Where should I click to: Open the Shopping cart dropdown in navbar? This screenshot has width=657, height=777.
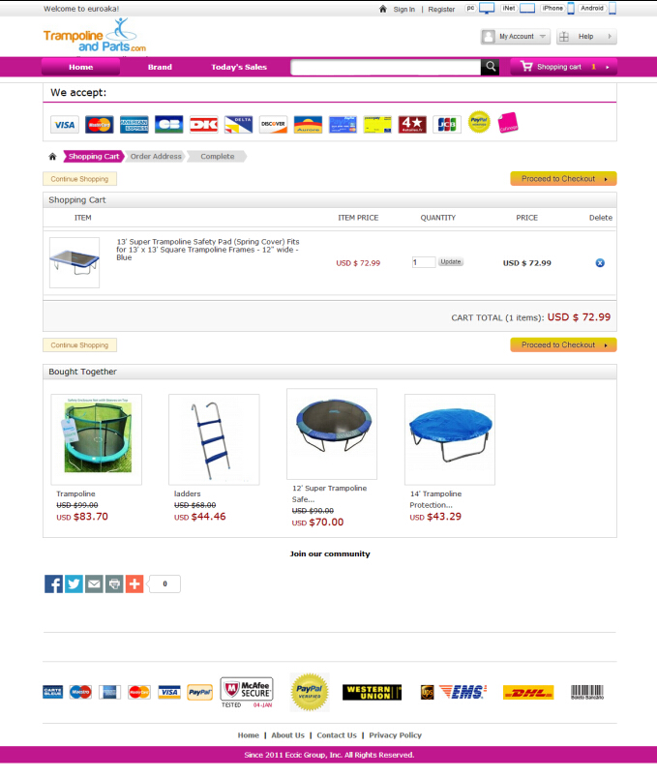tap(563, 67)
